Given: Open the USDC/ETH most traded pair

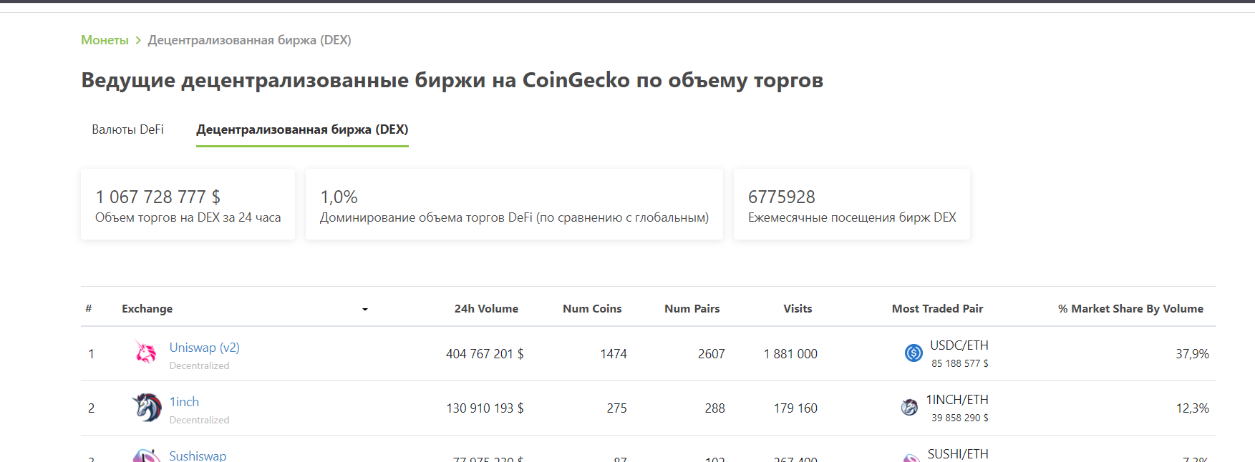Looking at the screenshot, I should click(959, 345).
